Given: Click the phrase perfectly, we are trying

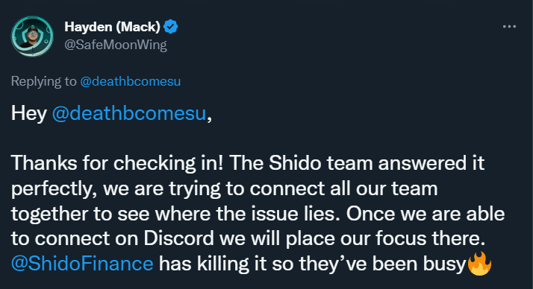Looking at the screenshot, I should (116, 188).
